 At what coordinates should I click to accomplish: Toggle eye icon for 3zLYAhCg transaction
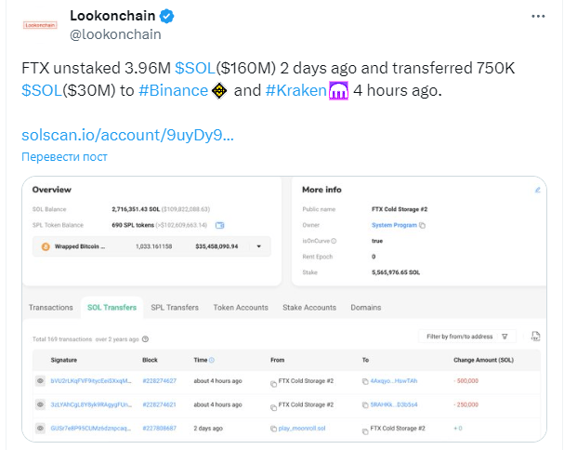(x=40, y=404)
